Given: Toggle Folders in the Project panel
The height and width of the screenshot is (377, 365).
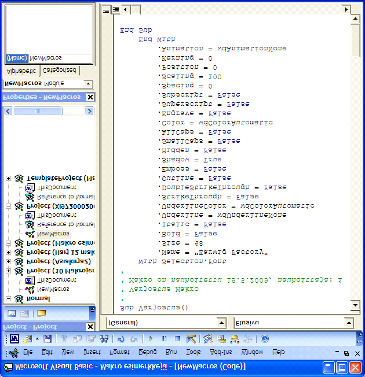Looking at the screenshot, I should (41, 313).
